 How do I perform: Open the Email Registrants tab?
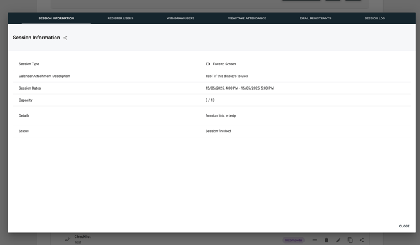click(315, 18)
